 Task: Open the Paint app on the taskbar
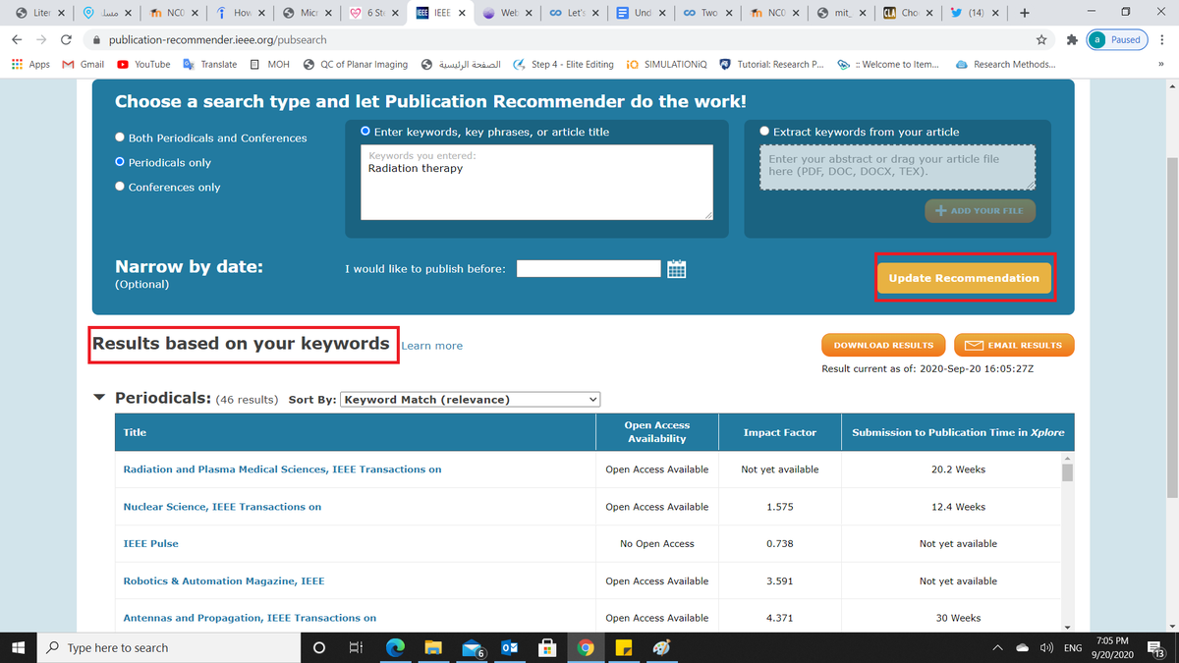(x=661, y=647)
